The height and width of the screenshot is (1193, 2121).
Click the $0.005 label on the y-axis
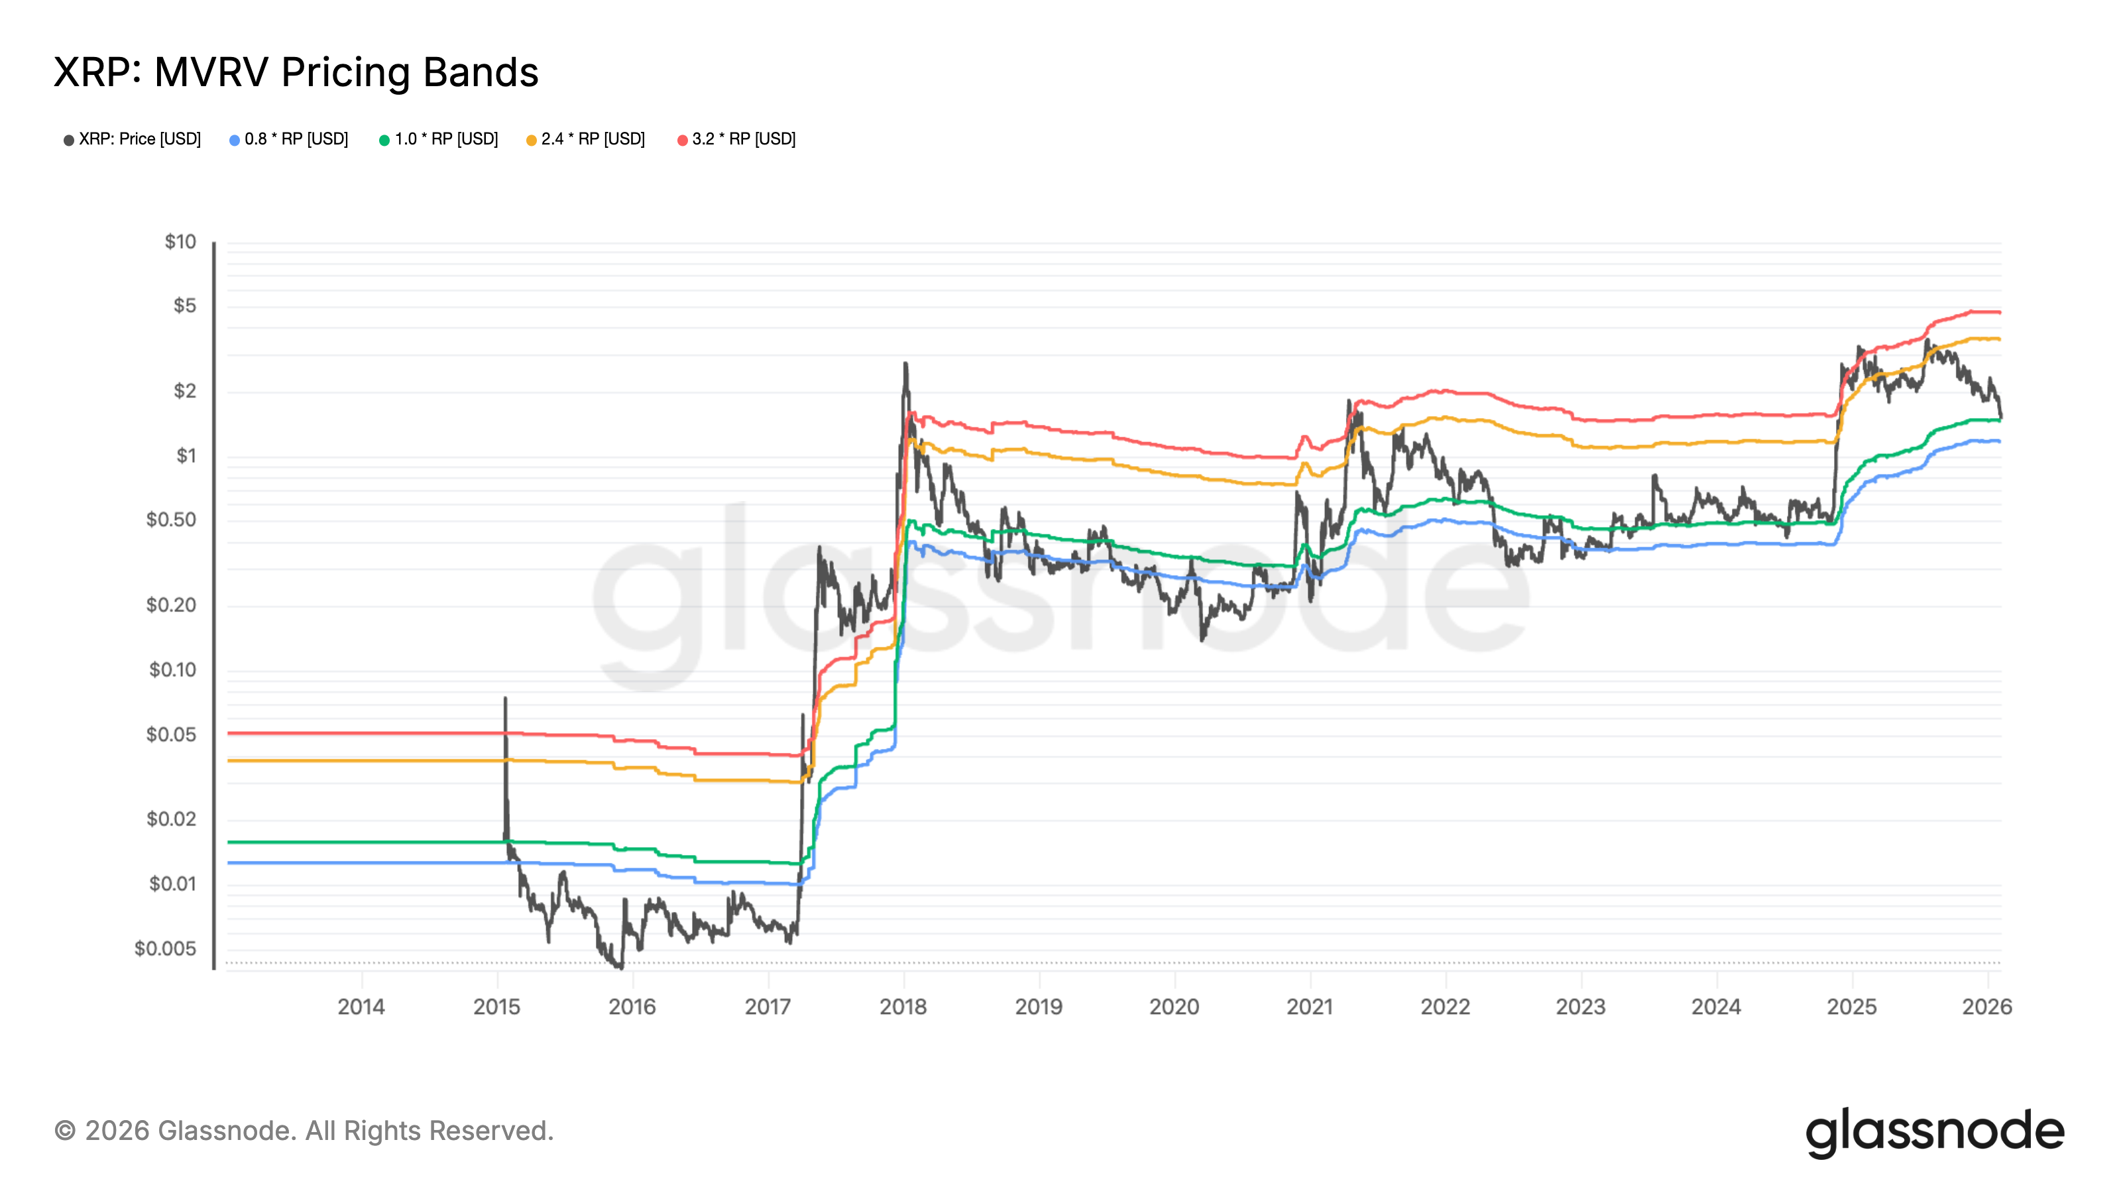point(166,948)
